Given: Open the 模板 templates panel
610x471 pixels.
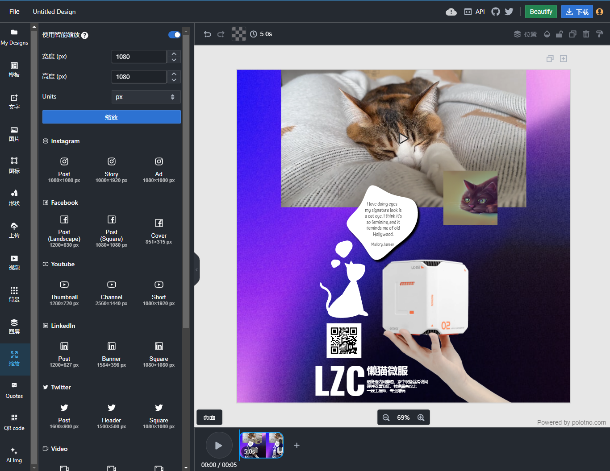Looking at the screenshot, I should [14, 70].
